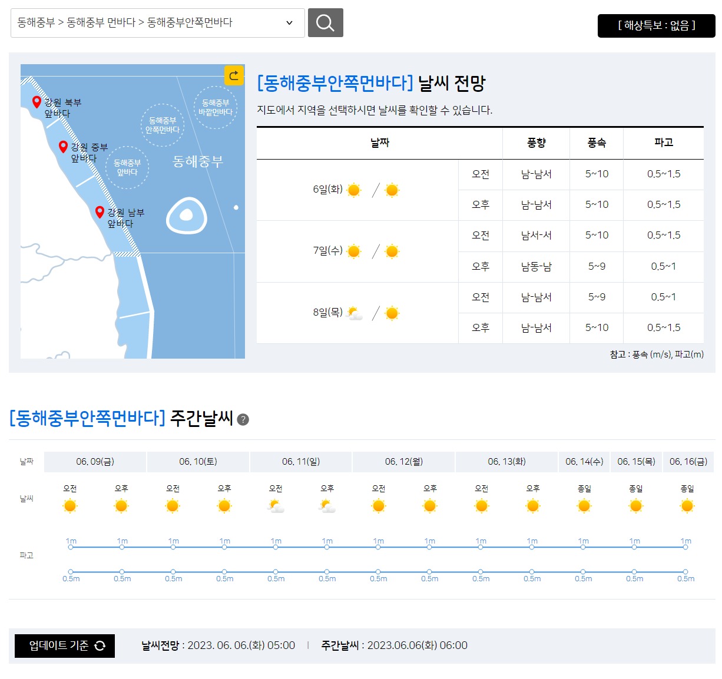
Task: Click the 06.13(화) date header
Action: tap(506, 462)
